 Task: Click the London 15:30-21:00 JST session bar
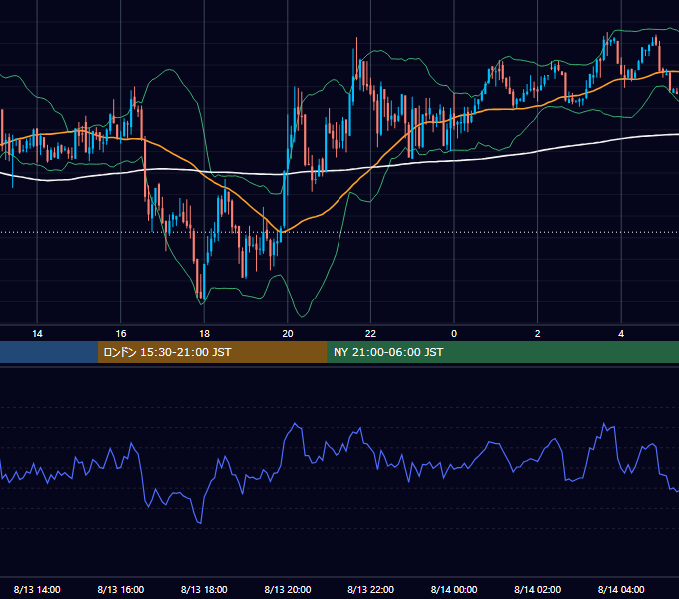212,352
